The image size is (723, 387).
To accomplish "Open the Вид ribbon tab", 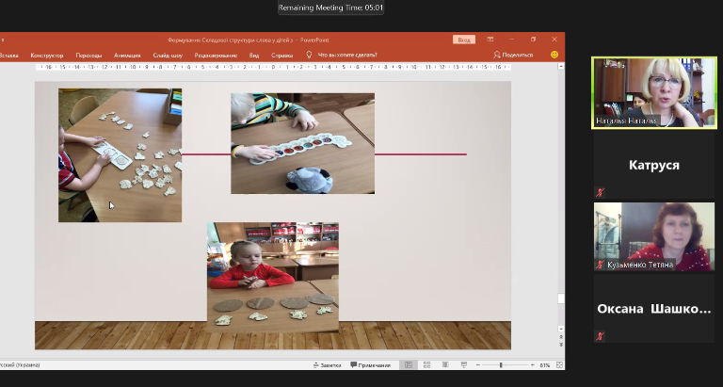I will pyautogui.click(x=254, y=55).
